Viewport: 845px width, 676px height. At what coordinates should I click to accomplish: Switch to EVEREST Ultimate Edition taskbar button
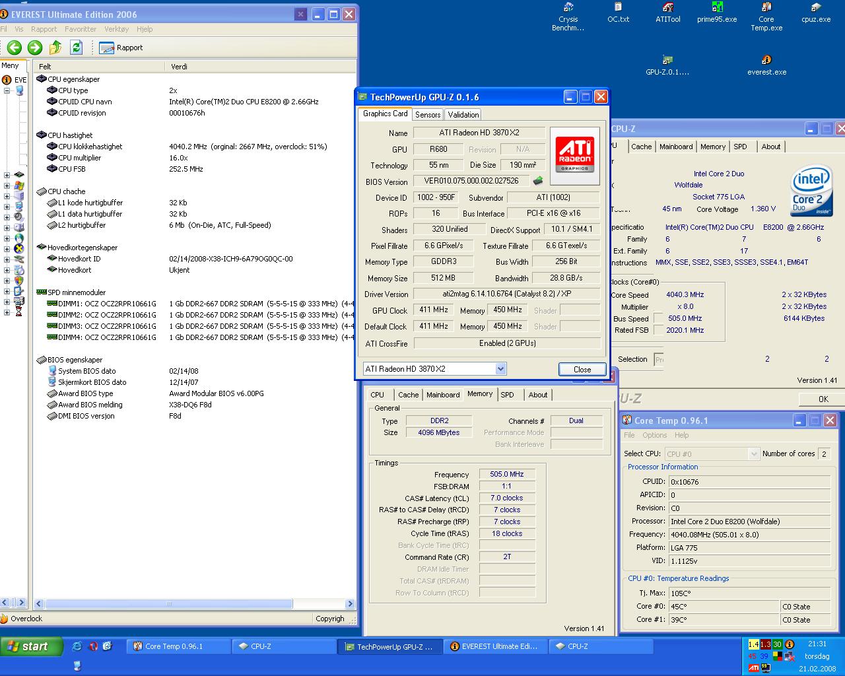496,646
